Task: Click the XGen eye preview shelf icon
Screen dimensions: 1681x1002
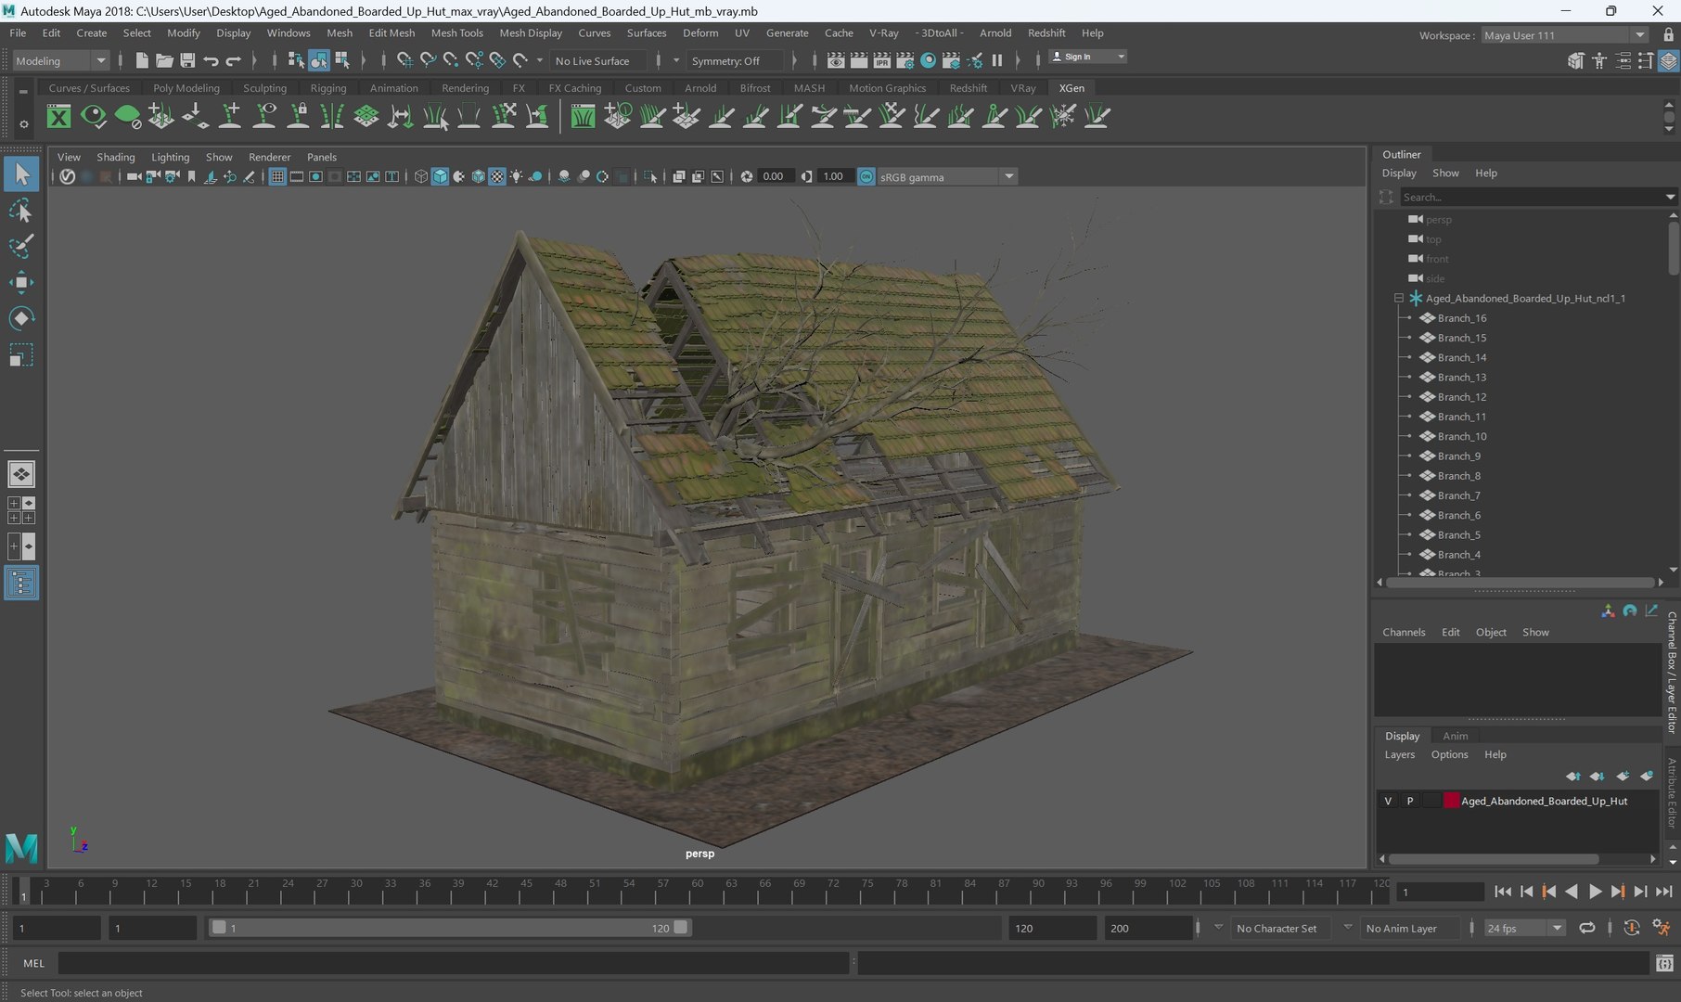Action: tap(93, 117)
